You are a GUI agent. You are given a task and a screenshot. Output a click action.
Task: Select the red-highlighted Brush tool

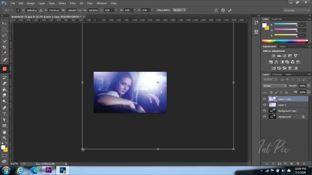point(4,69)
